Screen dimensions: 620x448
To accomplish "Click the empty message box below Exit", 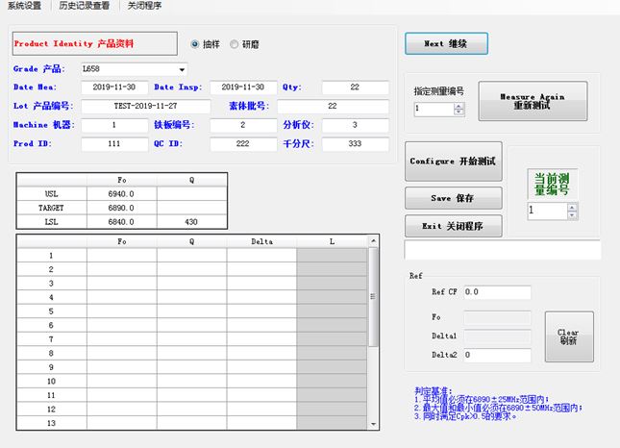I will tap(502, 250).
